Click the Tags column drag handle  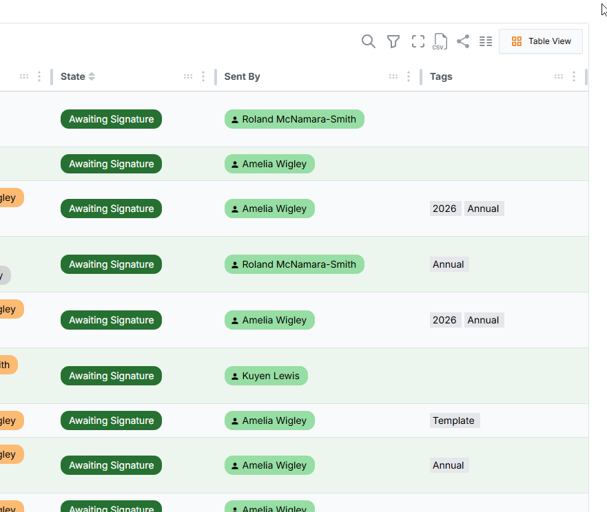(x=559, y=76)
